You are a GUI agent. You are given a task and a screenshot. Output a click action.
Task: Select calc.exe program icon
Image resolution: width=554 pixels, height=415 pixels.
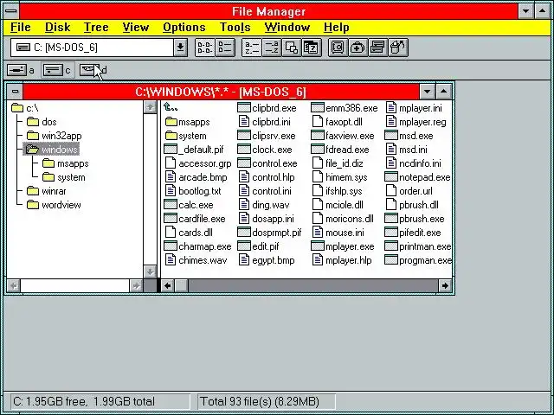[171, 205]
